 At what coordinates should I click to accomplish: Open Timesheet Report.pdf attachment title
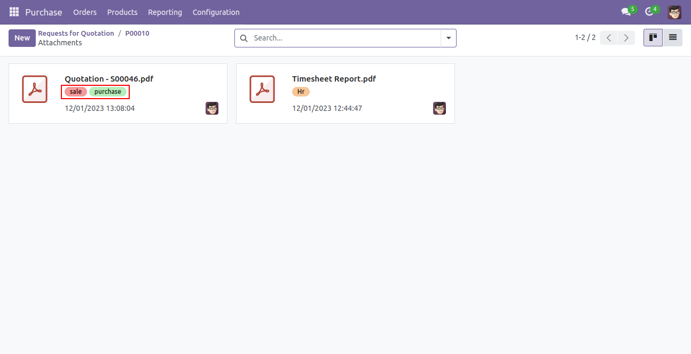pyautogui.click(x=334, y=79)
